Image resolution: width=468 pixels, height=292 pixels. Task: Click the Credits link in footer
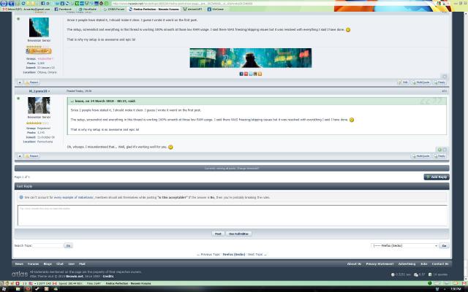[108, 277]
